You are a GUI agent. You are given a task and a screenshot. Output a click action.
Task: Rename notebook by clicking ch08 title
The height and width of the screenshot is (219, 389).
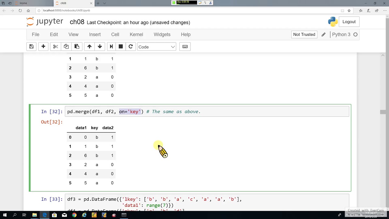pos(77,22)
